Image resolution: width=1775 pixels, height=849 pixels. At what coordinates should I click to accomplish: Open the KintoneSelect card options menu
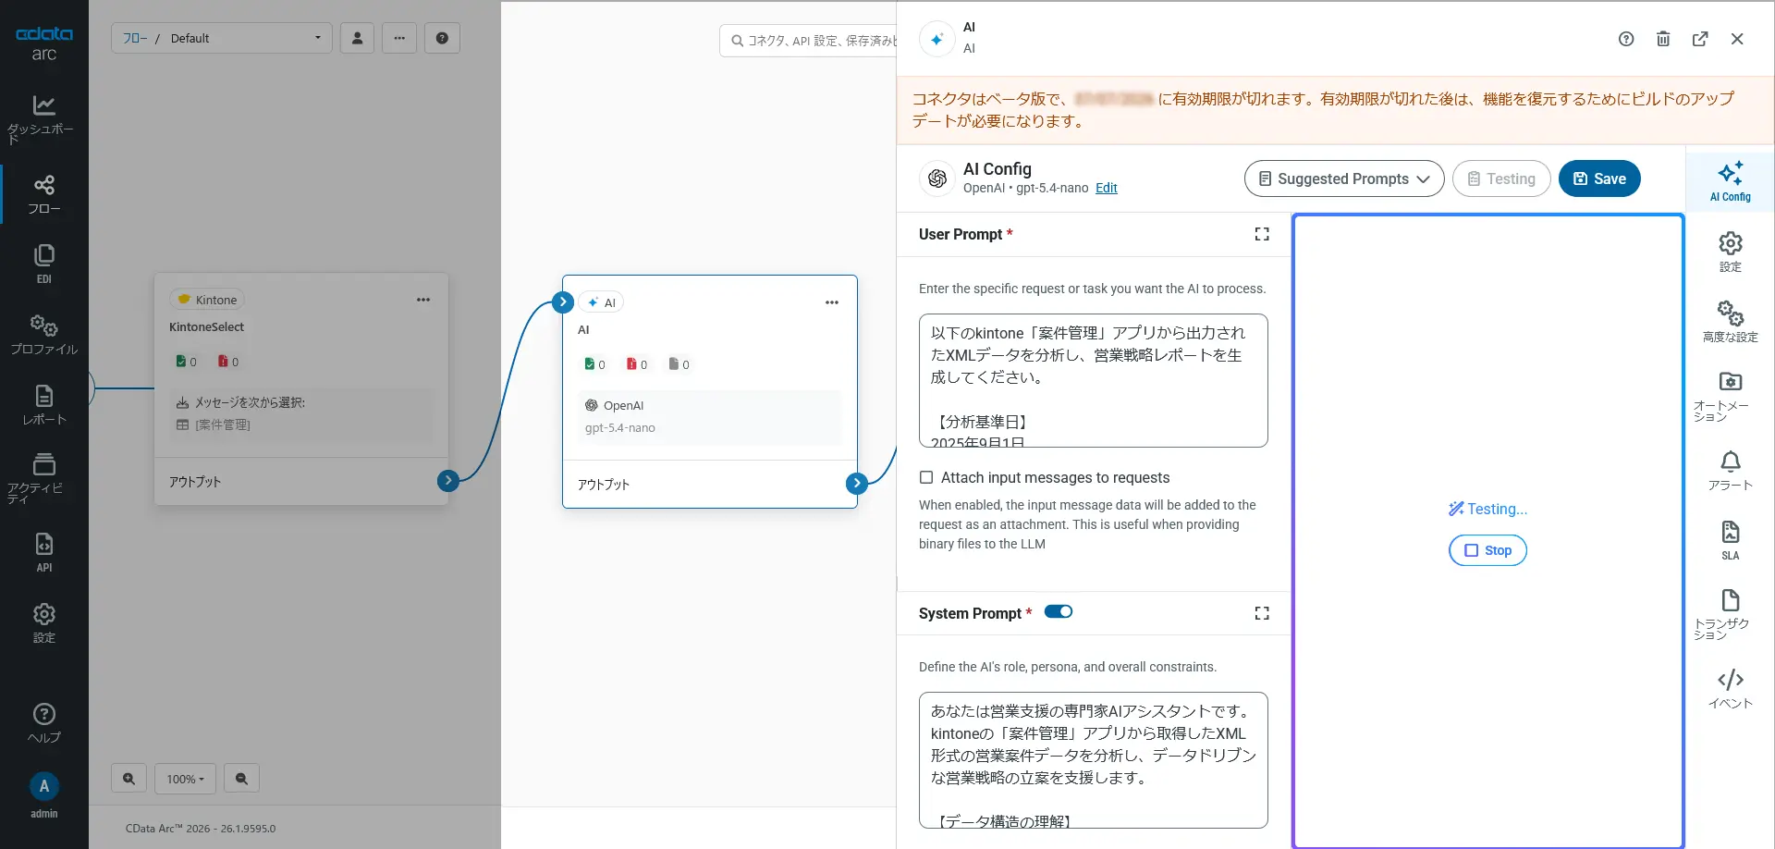click(423, 300)
